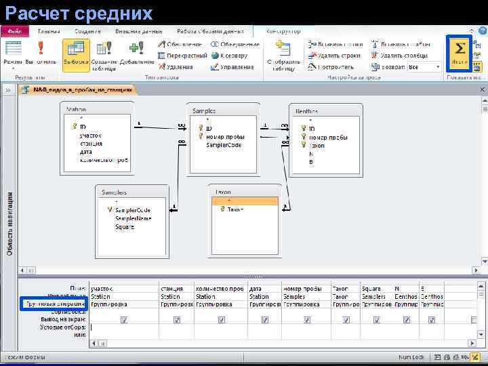Open Режим dropdown arrow
This screenshot has width=488, height=366.
tap(13, 68)
